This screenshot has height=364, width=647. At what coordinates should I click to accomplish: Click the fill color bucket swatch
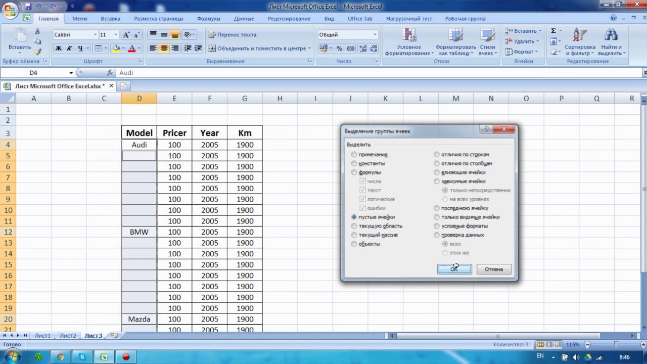coord(116,49)
